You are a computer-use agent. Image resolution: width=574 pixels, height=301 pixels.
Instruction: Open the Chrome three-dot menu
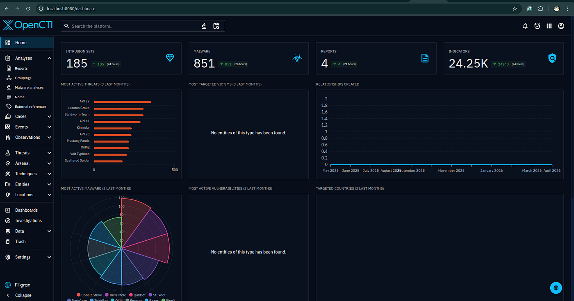click(x=568, y=9)
